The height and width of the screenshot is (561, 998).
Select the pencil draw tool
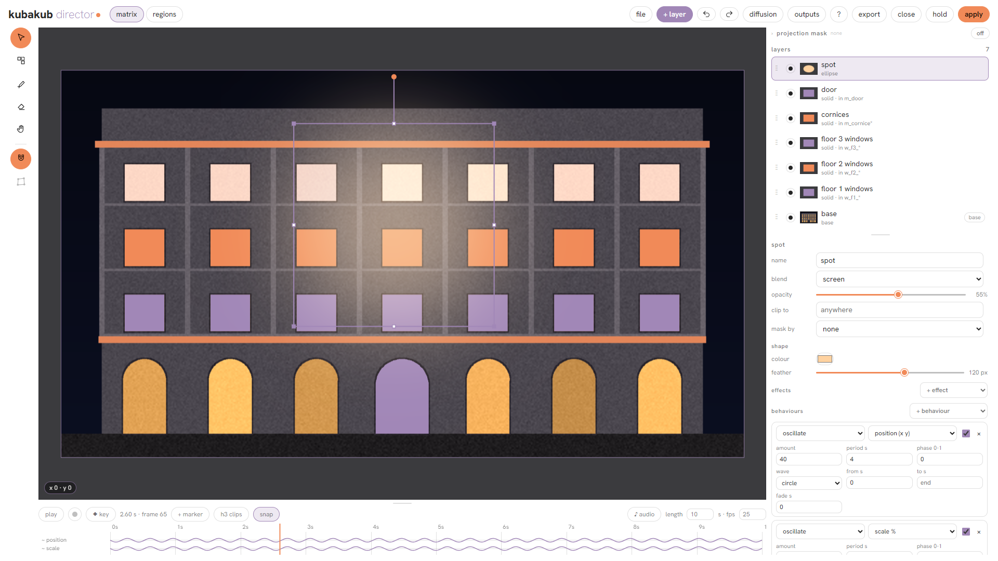point(21,84)
